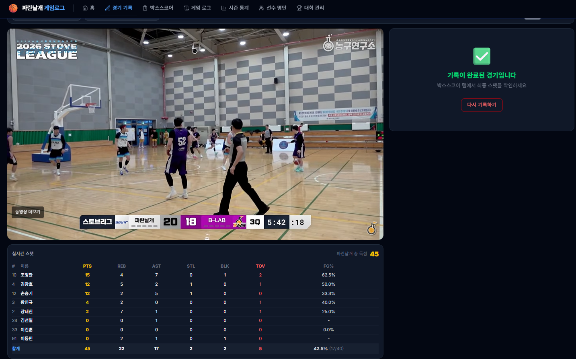
Task: Click the pencil icon beside 경기 기록
Action: coord(107,8)
